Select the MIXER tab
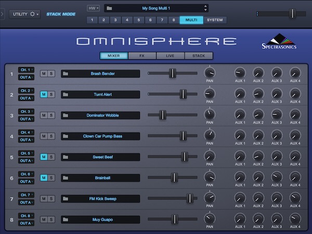This screenshot has width=312, height=234. point(113,56)
